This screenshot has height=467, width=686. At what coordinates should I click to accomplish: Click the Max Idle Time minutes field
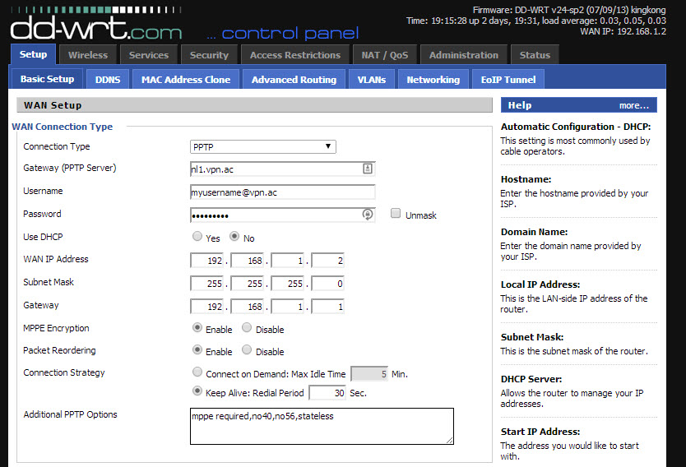[x=369, y=374]
